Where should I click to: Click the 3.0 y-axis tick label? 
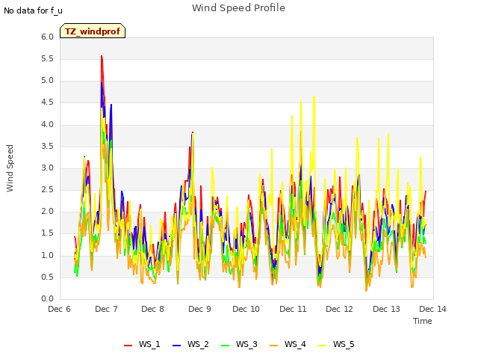[47, 168]
